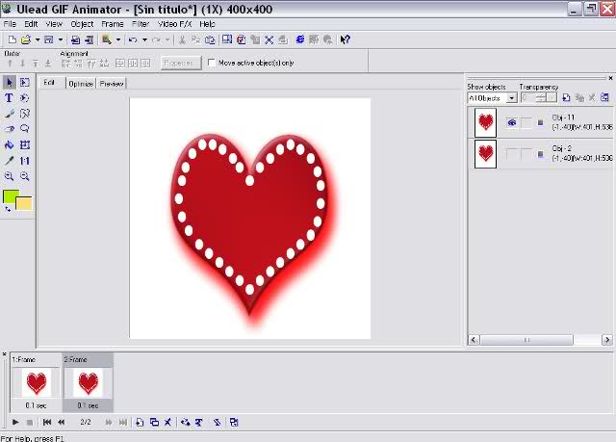Select the Eyedropper tool
616x442 pixels.
click(x=9, y=161)
